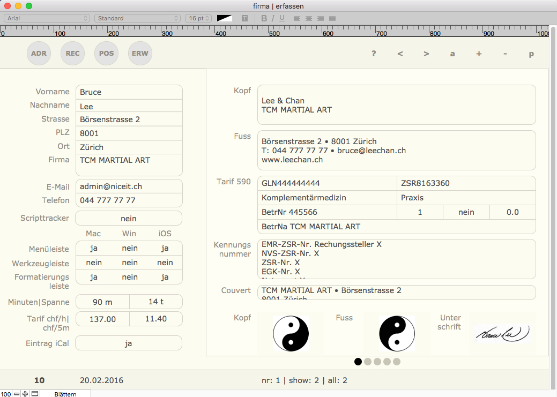
Task: Toggle the status toolbar visibility icon
Action: point(35,394)
